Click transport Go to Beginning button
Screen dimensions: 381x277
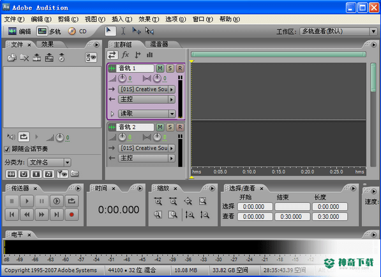point(11,214)
